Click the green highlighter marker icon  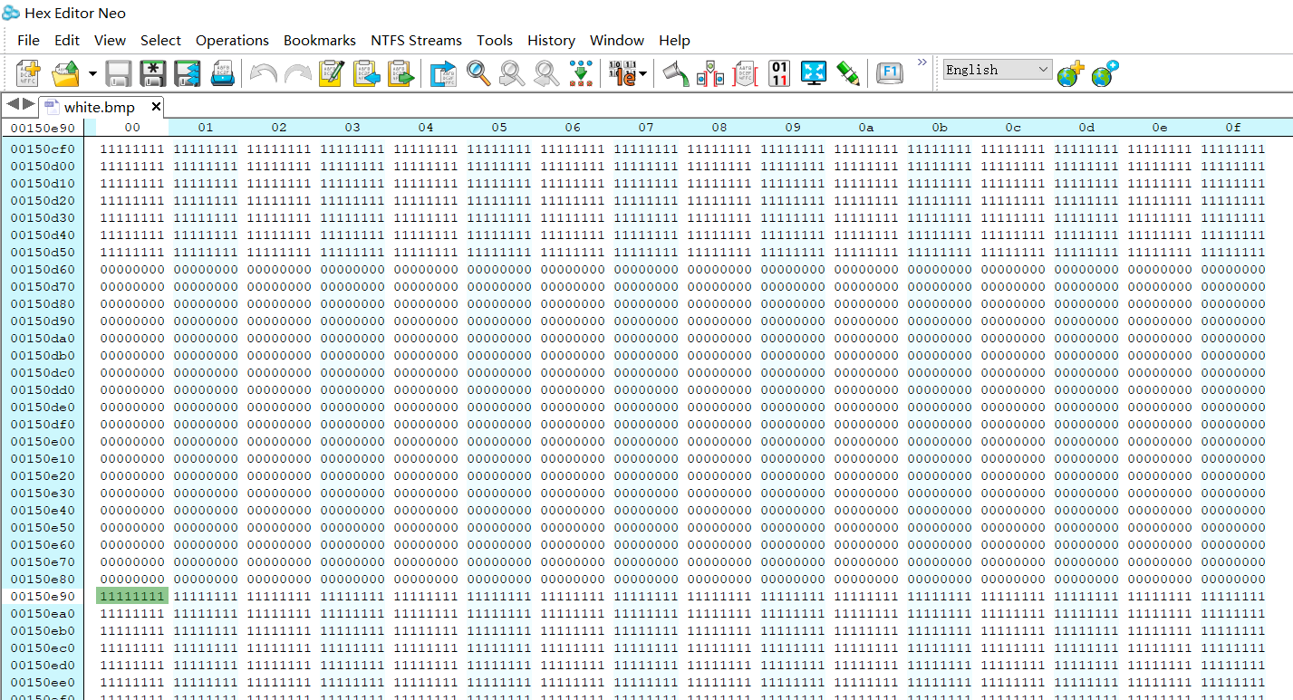848,72
